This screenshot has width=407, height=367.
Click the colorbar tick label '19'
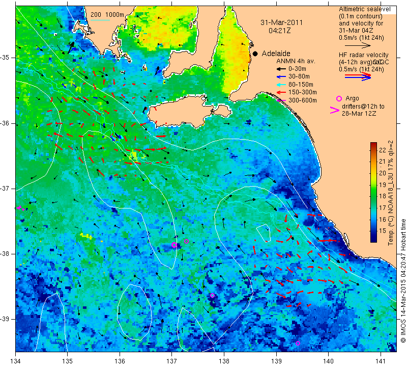[x=383, y=185]
